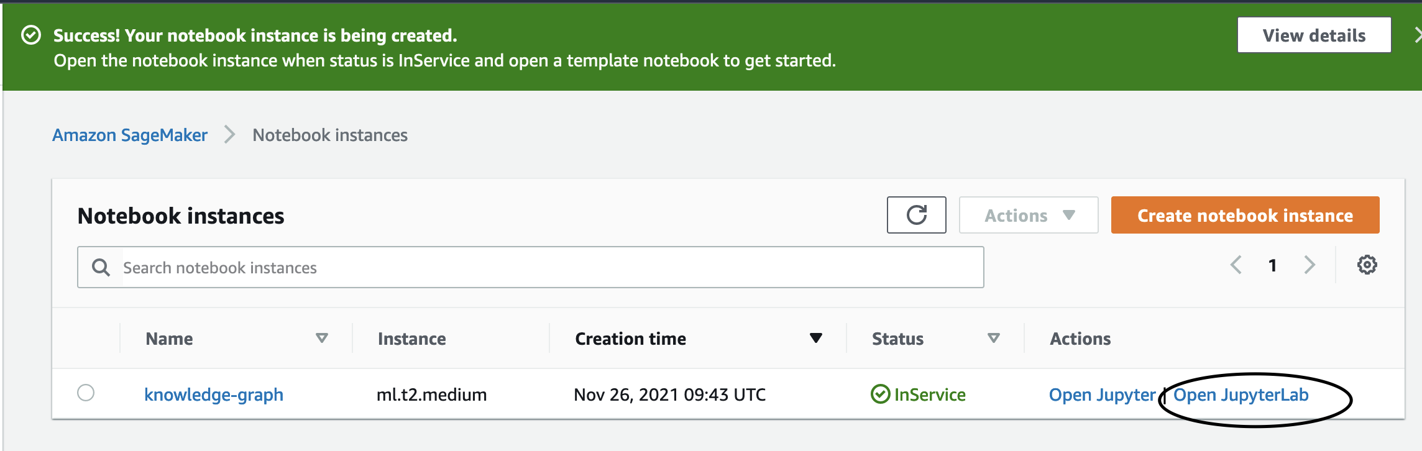Sort by Name column arrow

(321, 338)
